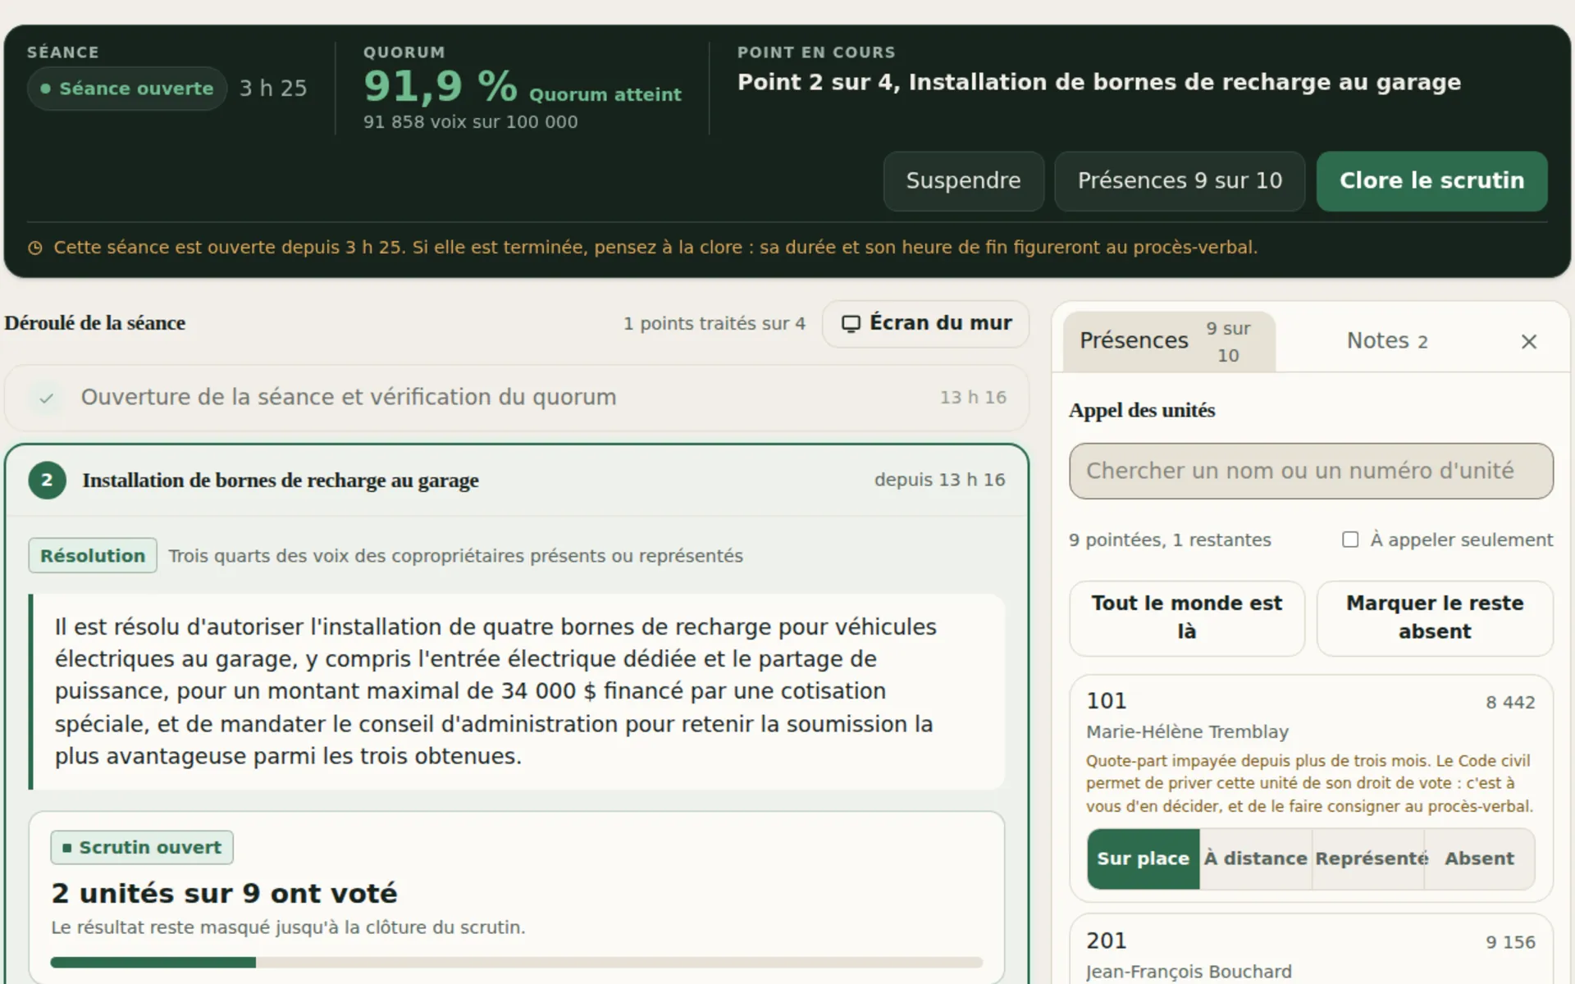The height and width of the screenshot is (984, 1575).
Task: Click the Séance ouverte status pill
Action: (x=127, y=89)
